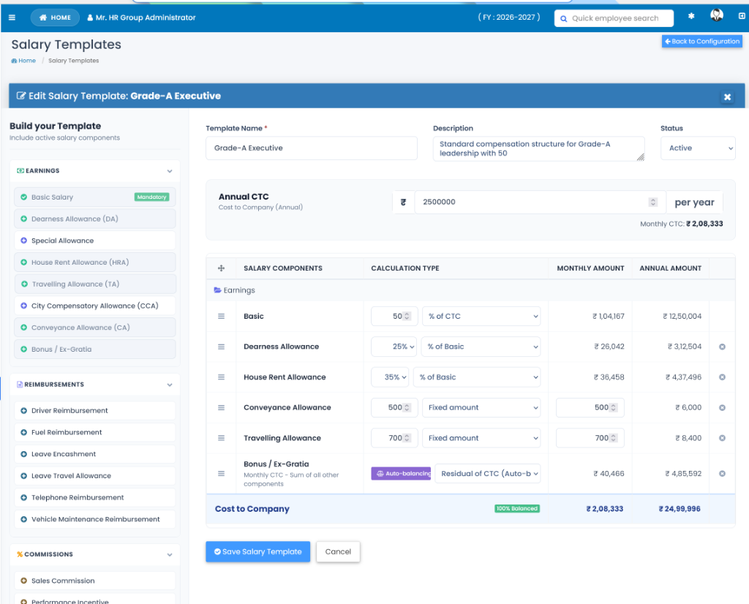Close the Edit Salary Template panel
The image size is (749, 604).
(x=727, y=97)
